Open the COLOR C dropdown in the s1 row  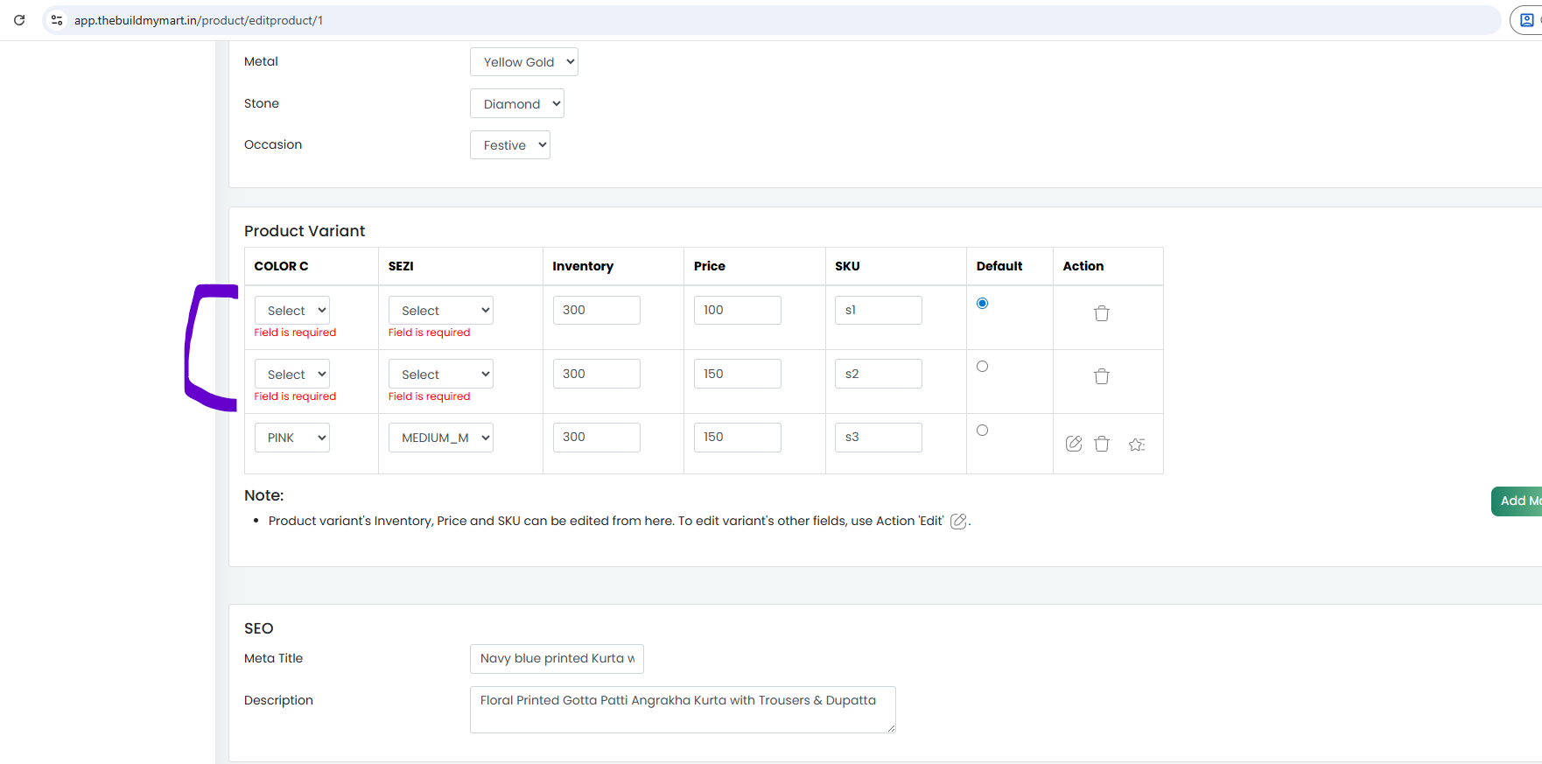(292, 311)
